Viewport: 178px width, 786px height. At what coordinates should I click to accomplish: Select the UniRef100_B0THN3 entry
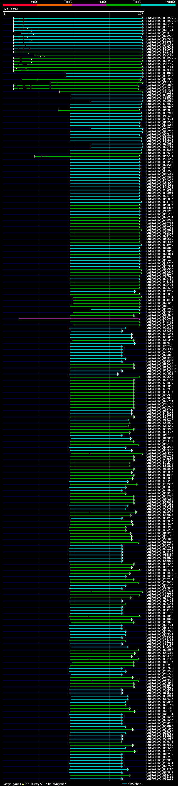(x=160, y=616)
